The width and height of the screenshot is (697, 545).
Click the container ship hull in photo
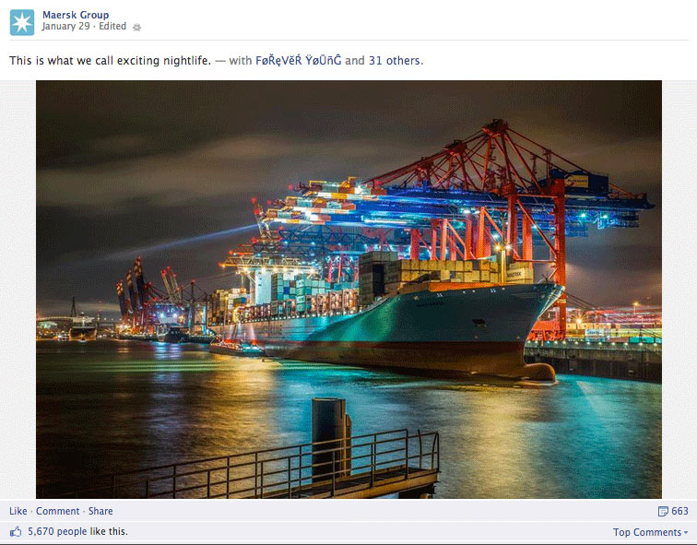coord(400,334)
